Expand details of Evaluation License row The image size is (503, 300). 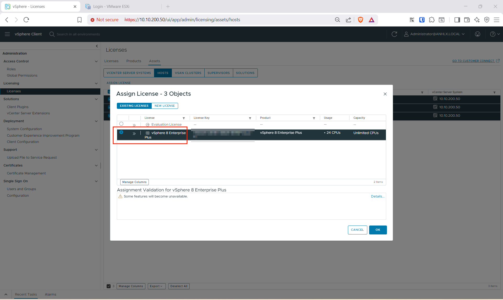(x=134, y=125)
